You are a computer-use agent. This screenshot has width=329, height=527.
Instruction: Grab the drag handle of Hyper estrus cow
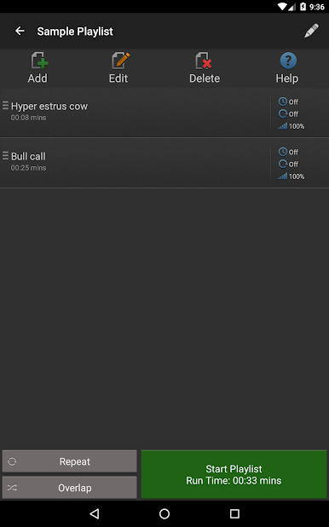pyautogui.click(x=5, y=106)
